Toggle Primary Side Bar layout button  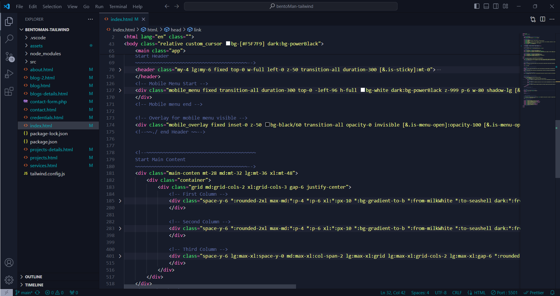click(x=477, y=6)
